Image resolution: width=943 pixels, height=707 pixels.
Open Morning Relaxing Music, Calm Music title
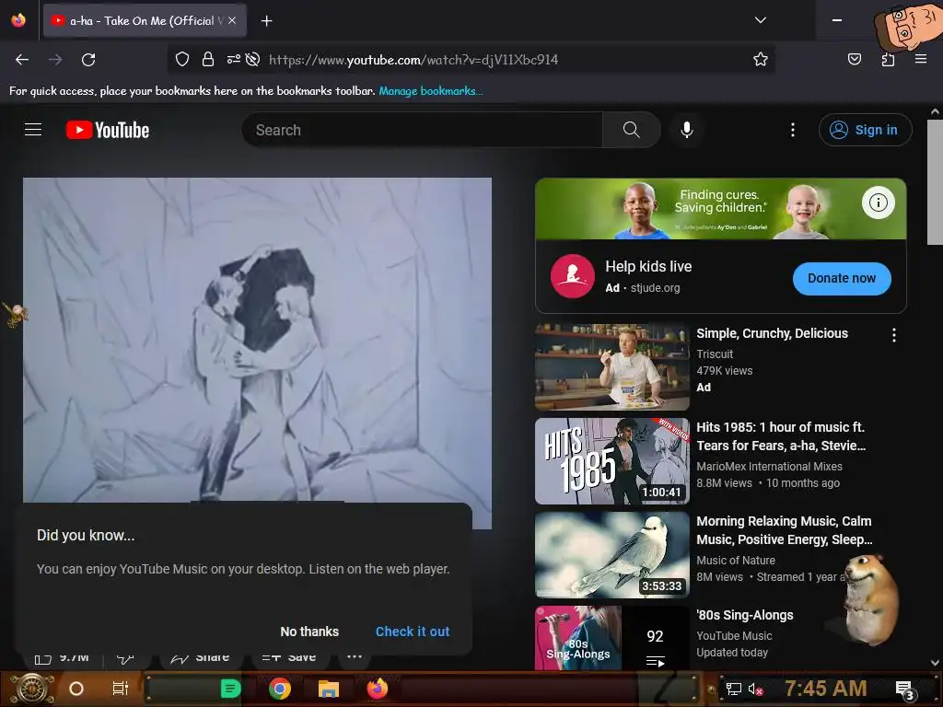click(785, 530)
